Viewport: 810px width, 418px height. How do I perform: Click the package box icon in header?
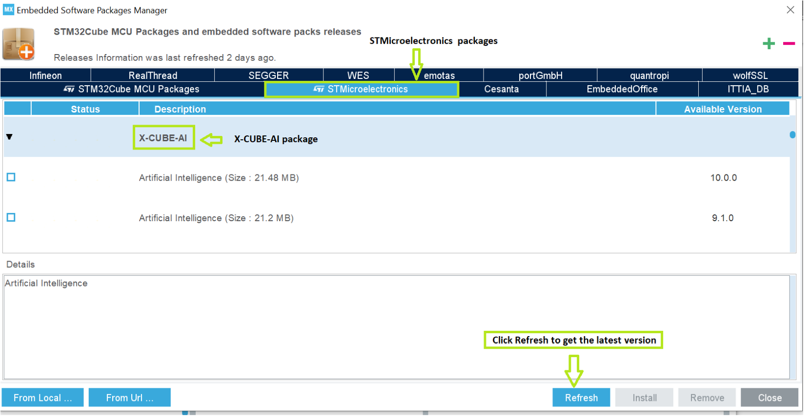coord(19,44)
